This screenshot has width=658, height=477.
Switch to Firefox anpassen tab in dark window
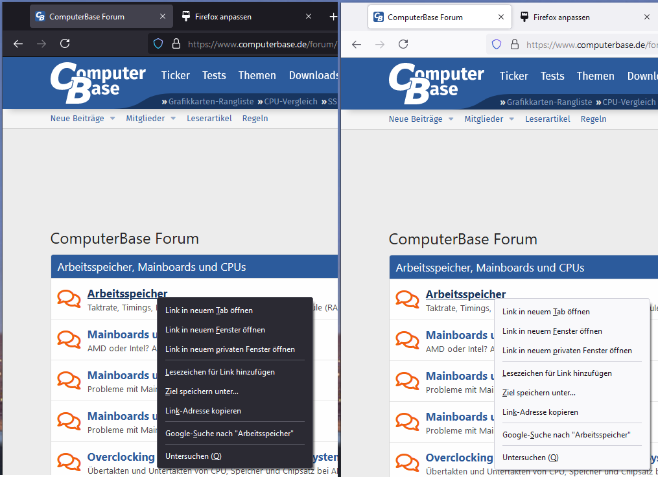(248, 17)
